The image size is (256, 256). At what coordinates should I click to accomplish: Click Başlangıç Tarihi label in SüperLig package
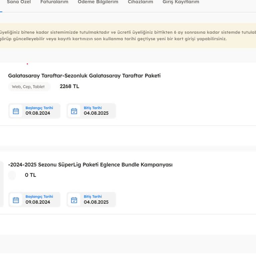click(39, 197)
